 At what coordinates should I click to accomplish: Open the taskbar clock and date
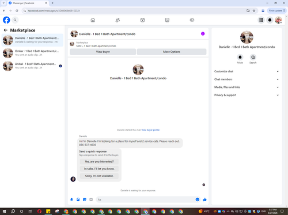[272, 212]
